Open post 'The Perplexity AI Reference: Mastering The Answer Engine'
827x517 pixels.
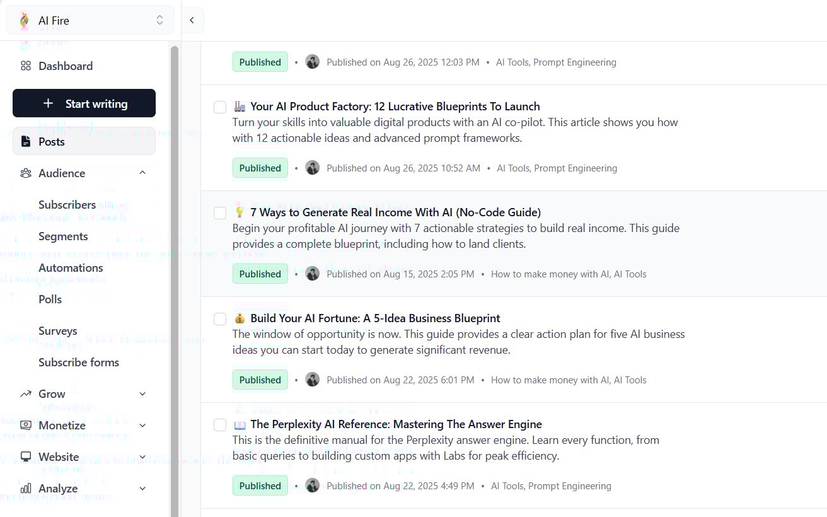[396, 424]
